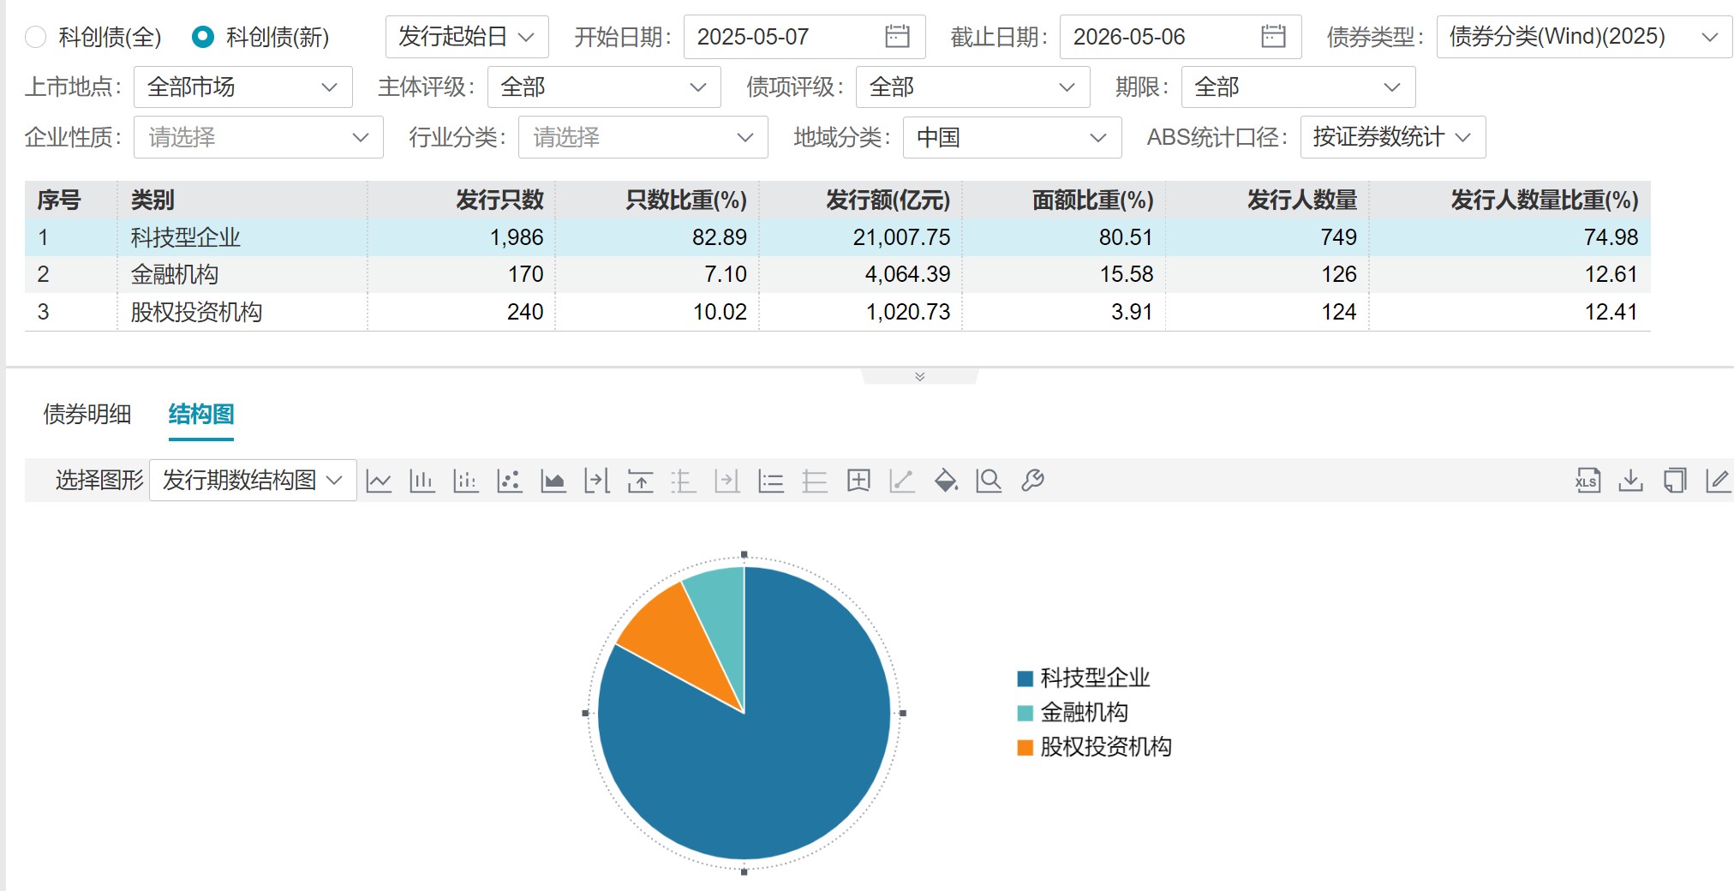Screen dimensions: 1734x891
Task: Collapse the table panel double-chevron handle
Action: (920, 377)
